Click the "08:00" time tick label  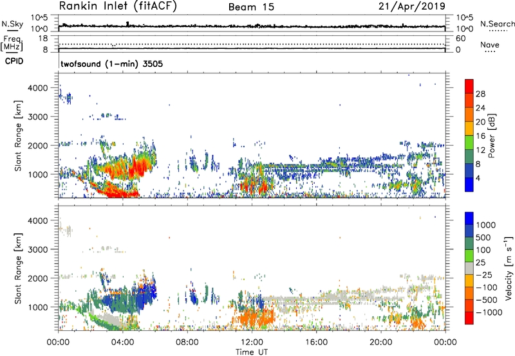pyautogui.click(x=187, y=343)
